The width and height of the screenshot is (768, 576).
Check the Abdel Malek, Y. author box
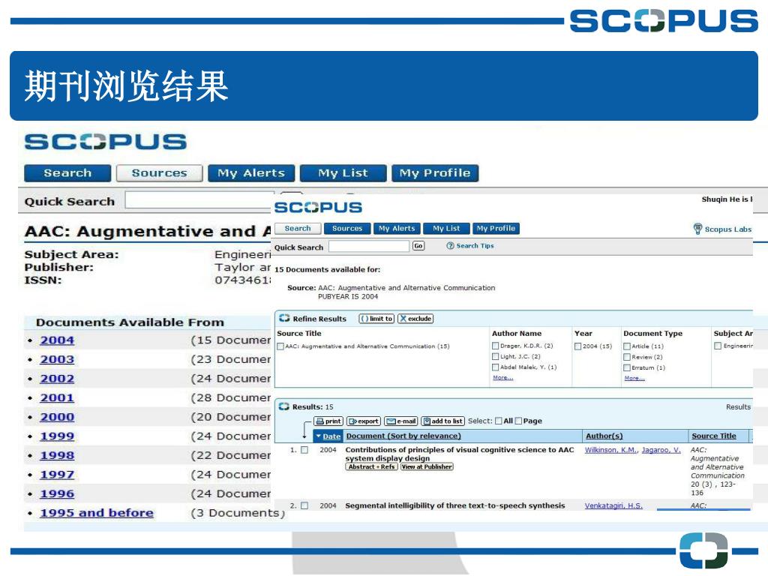pos(495,367)
